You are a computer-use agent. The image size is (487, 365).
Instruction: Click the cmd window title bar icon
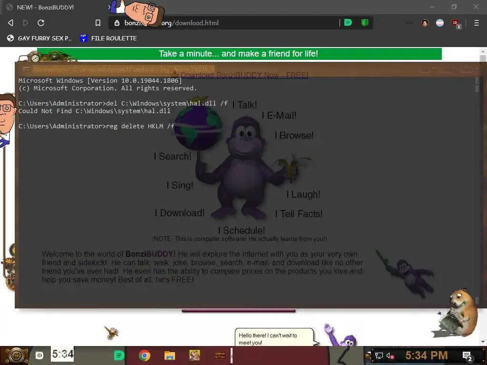point(26,69)
